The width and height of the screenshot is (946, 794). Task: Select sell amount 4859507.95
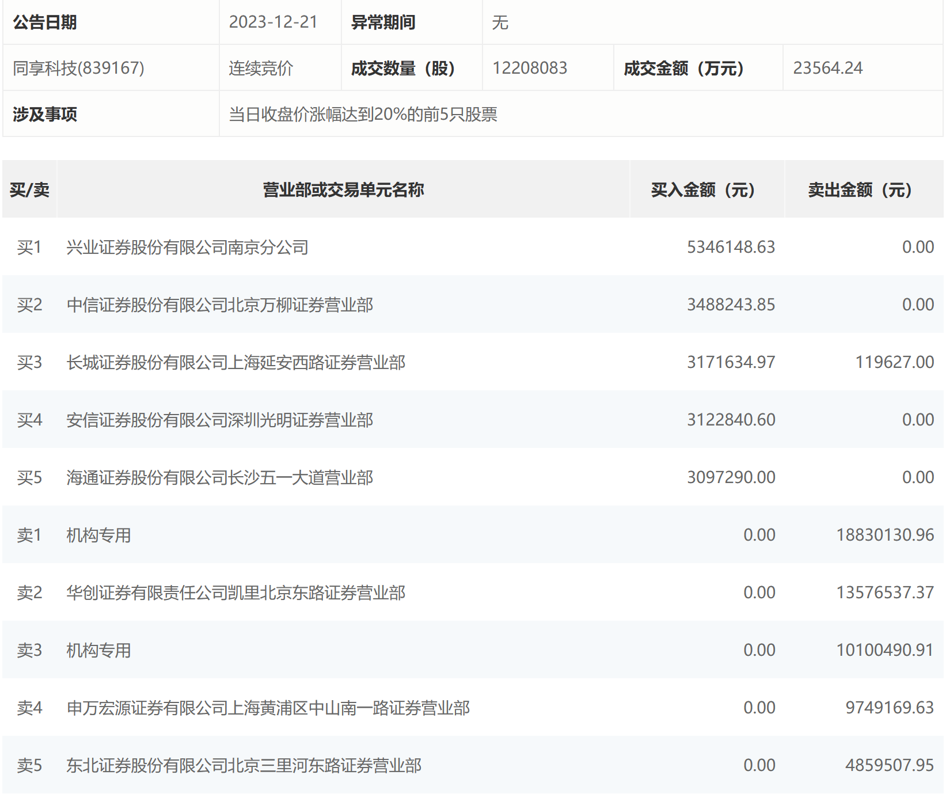coord(890,765)
